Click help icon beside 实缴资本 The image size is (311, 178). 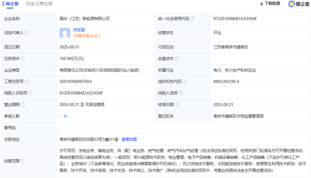[177, 59]
